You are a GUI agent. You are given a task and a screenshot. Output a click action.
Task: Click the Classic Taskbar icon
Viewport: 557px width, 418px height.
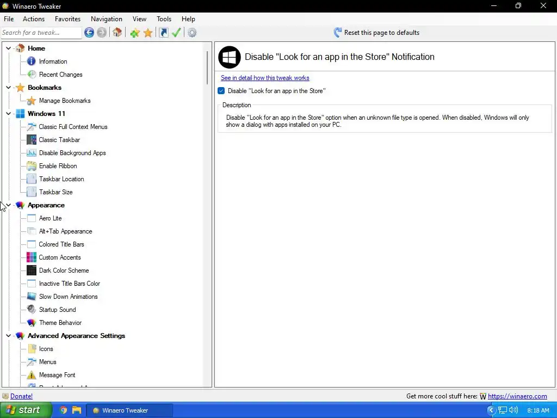[x=31, y=140]
